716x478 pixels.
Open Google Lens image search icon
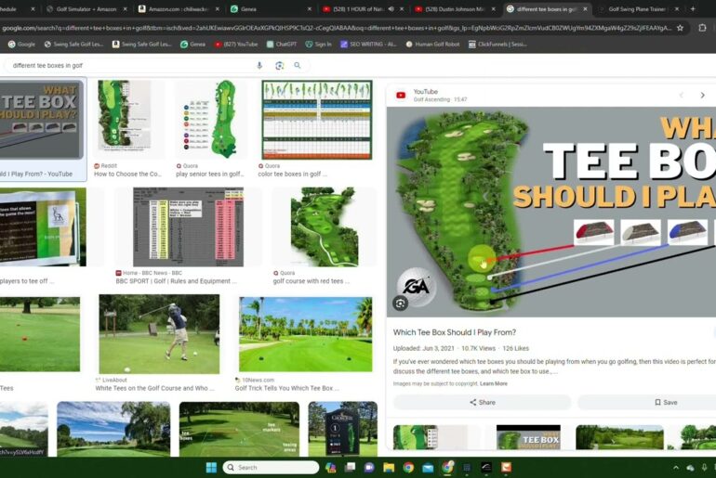(x=280, y=65)
